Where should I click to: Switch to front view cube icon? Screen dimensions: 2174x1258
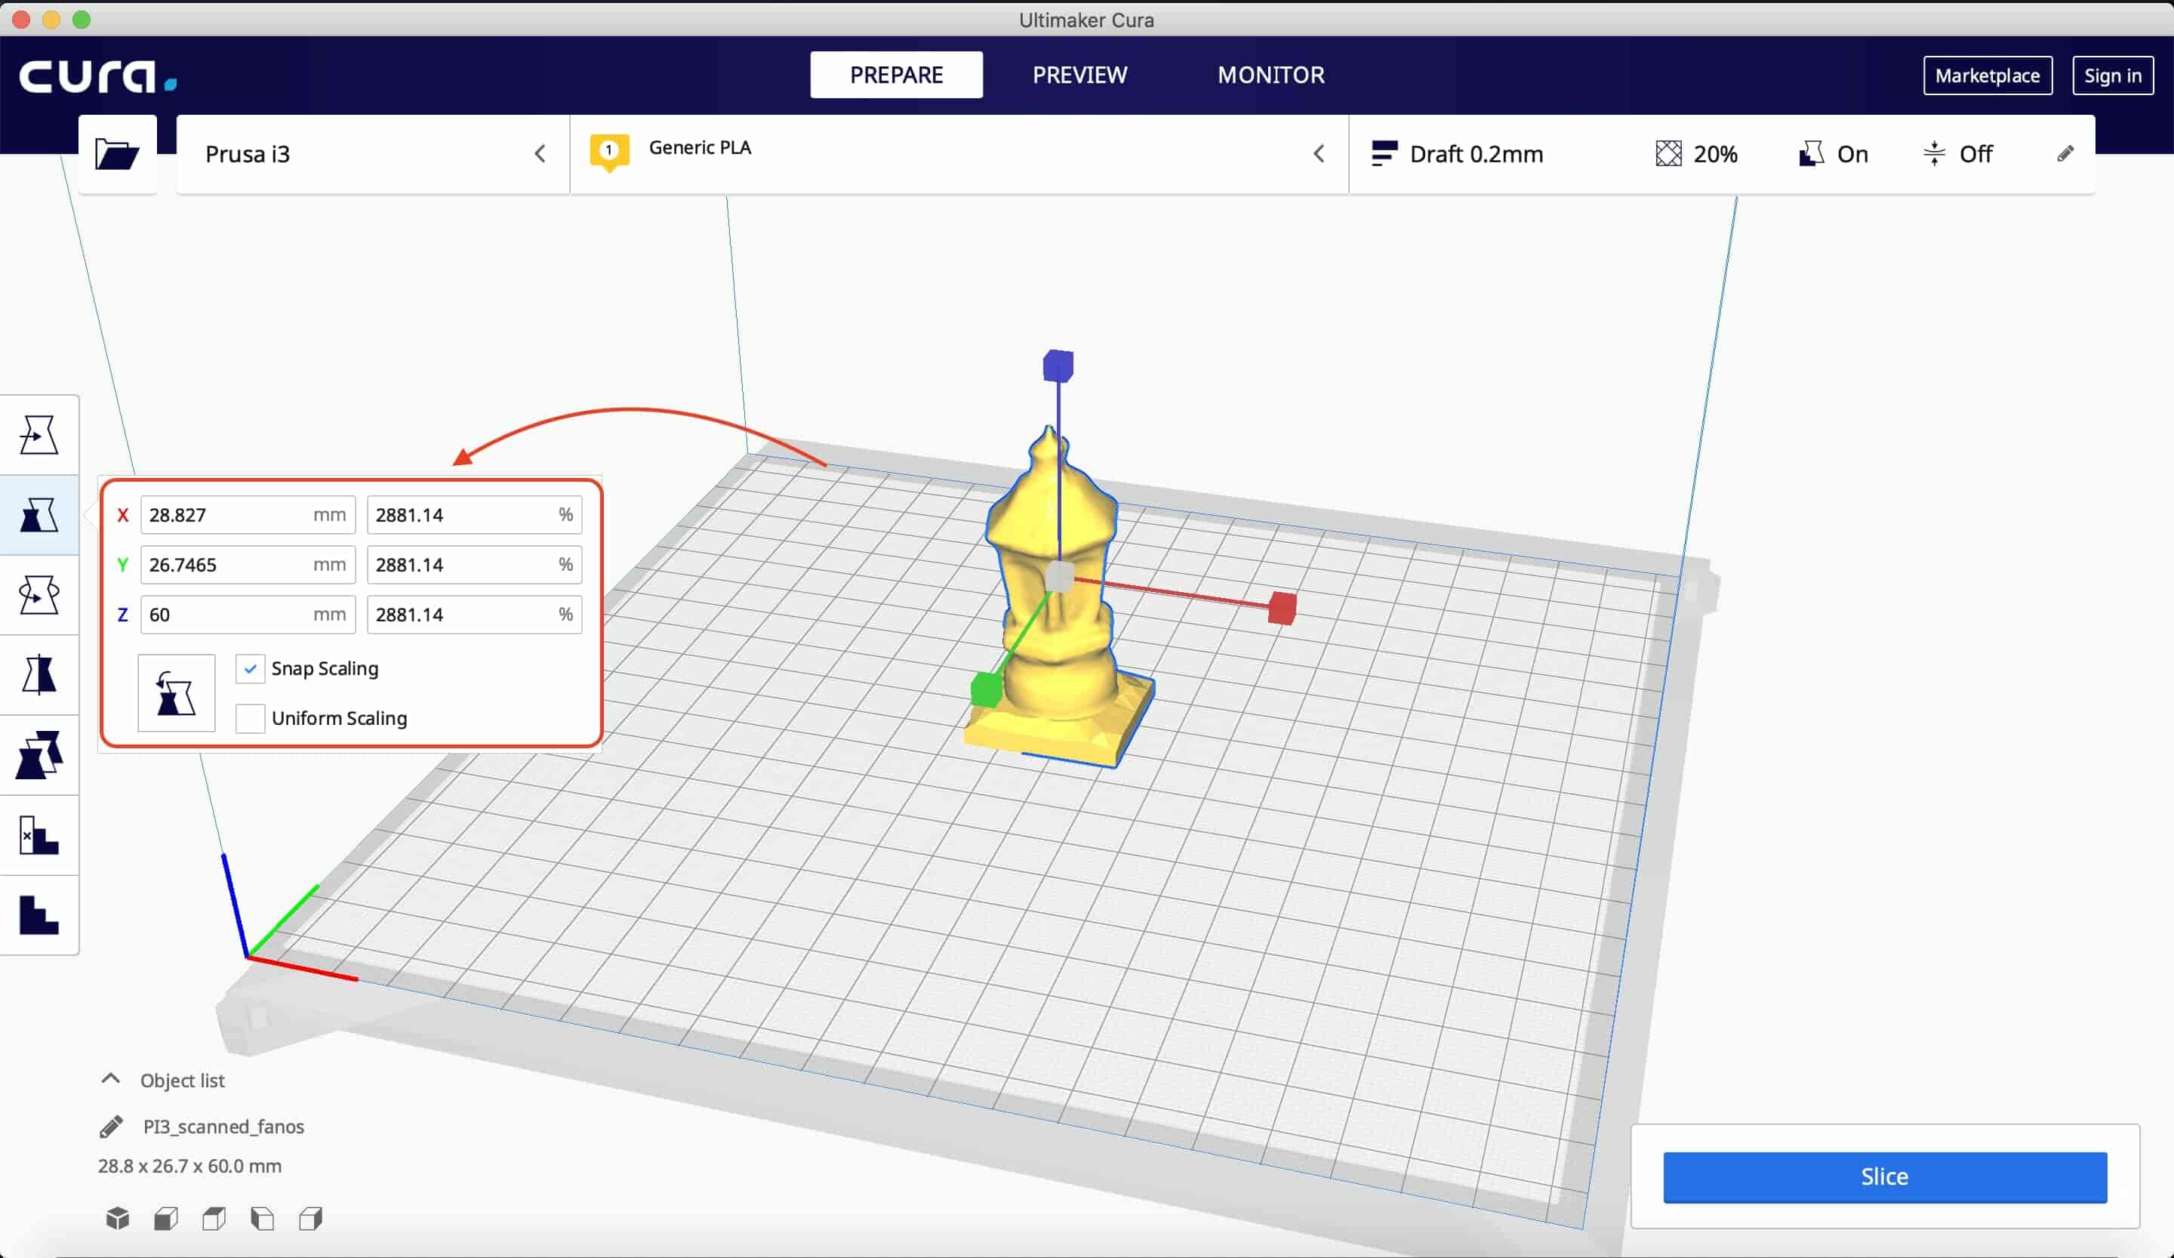[165, 1218]
